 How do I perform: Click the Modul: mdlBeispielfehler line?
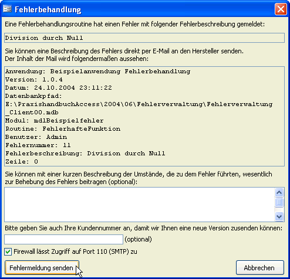[55, 121]
